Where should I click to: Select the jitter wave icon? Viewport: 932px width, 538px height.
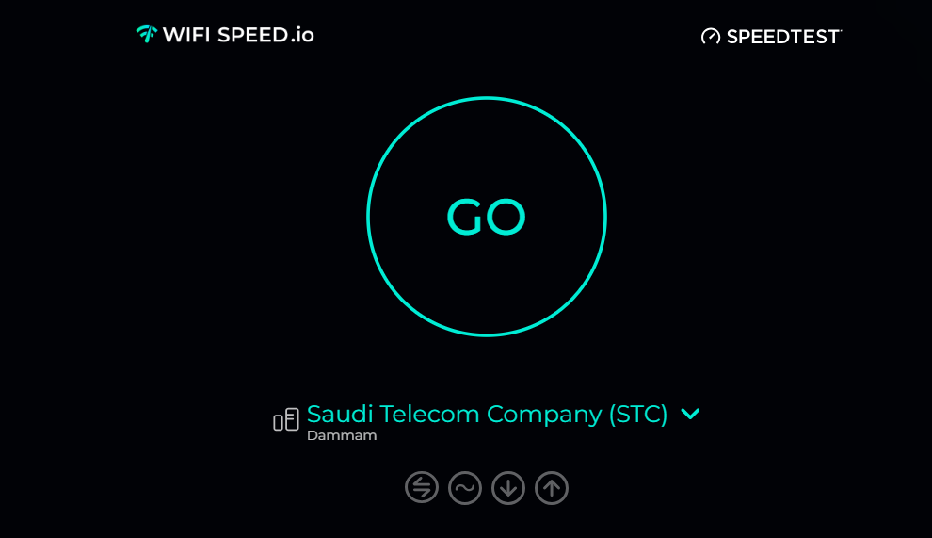coord(465,487)
